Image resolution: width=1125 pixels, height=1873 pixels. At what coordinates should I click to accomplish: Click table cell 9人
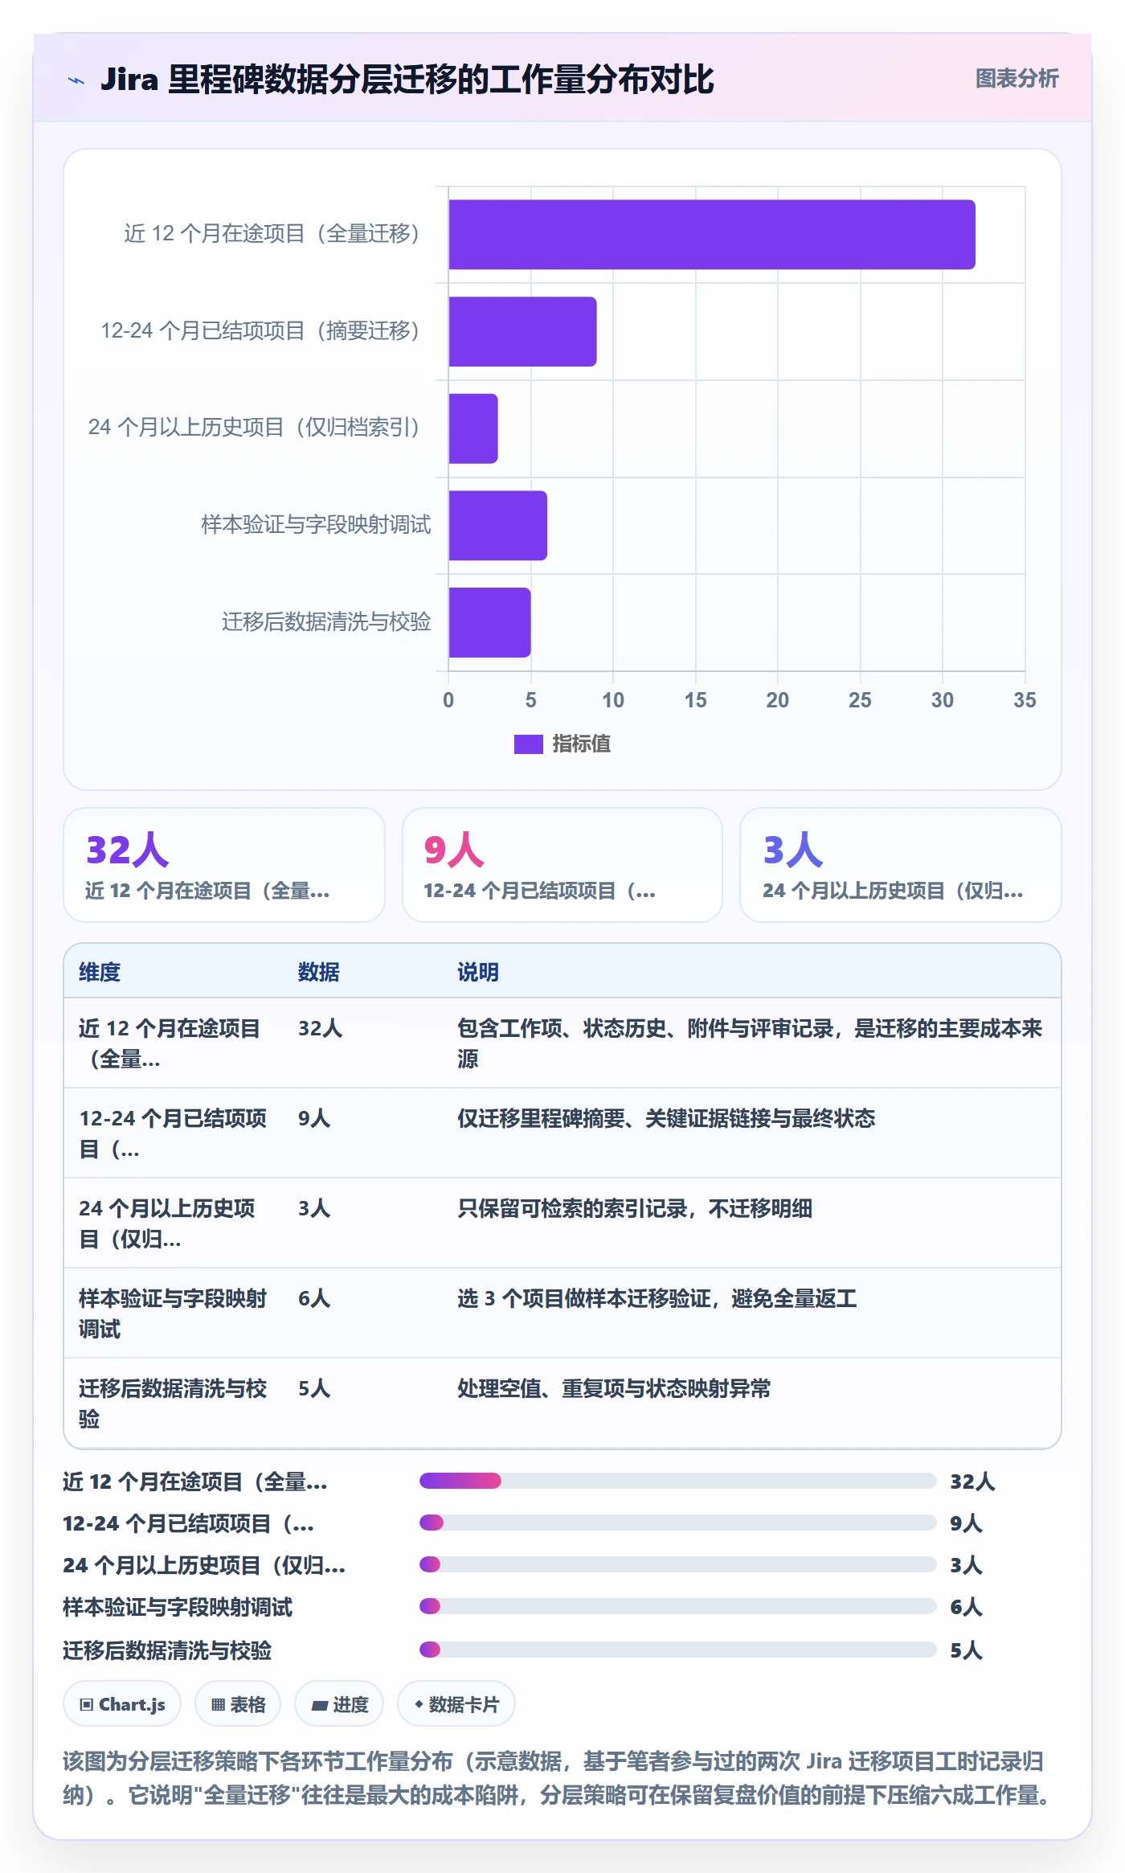(x=314, y=1118)
